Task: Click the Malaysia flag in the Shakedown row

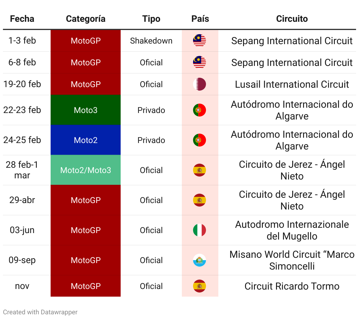Action: click(x=200, y=41)
